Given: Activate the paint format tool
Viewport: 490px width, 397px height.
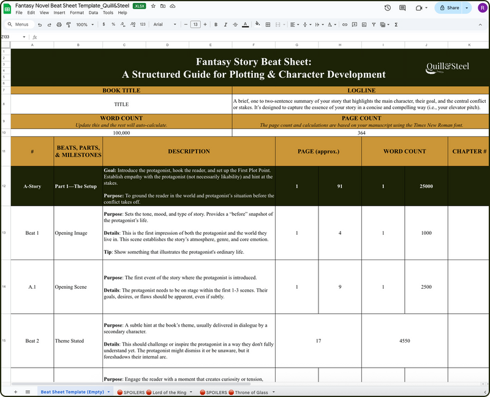Looking at the screenshot, I should 69,24.
